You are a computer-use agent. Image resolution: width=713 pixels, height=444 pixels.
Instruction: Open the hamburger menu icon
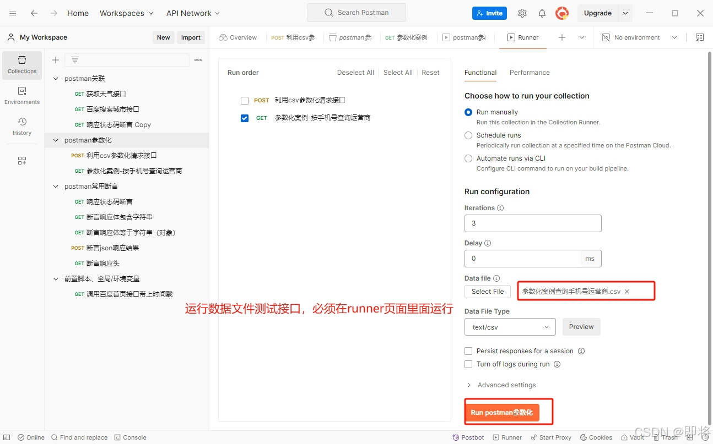tap(13, 13)
